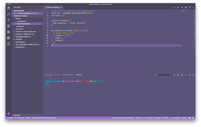Click the split editor icon
This screenshot has width=201, height=127.
[189, 8]
